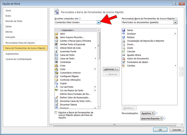Select the Alterar Nível de Lista icon
Screen dimensions: 187x135
tap(57, 48)
